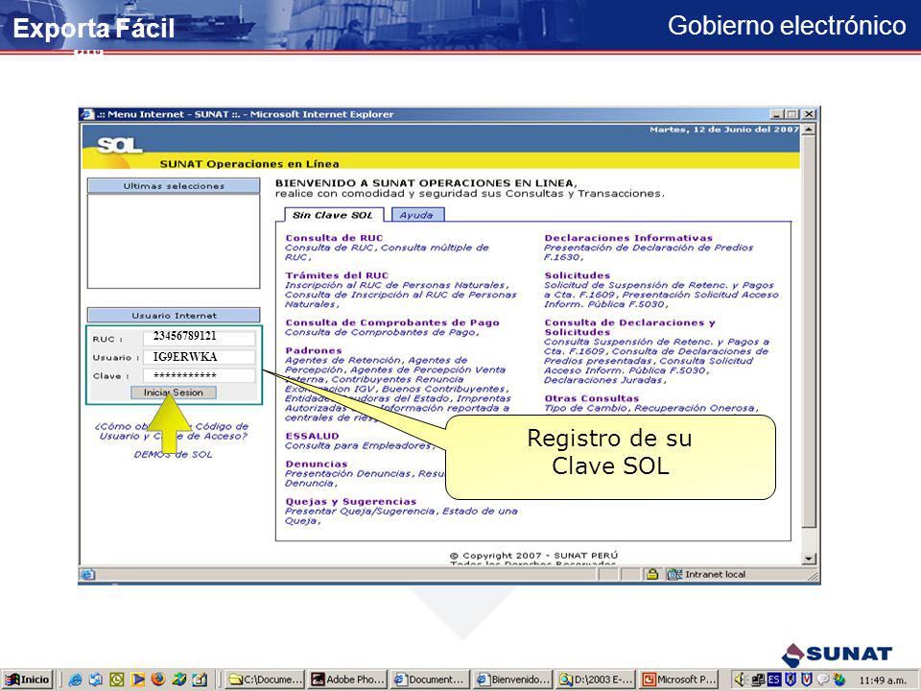Launch Windows Media Player from quick launch
The height and width of the screenshot is (691, 921).
(138, 679)
